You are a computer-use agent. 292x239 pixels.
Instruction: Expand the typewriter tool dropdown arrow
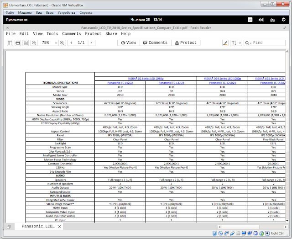click(240, 43)
